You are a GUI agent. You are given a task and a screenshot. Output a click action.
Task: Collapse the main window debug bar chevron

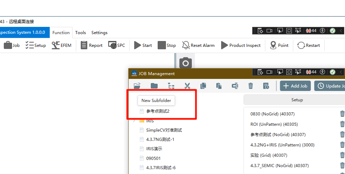click(341, 31)
